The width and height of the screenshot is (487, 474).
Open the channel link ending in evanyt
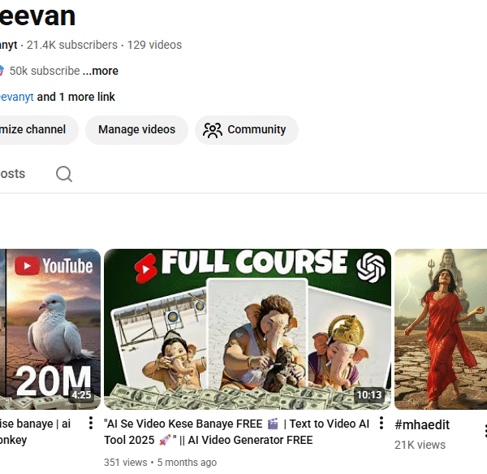click(17, 97)
